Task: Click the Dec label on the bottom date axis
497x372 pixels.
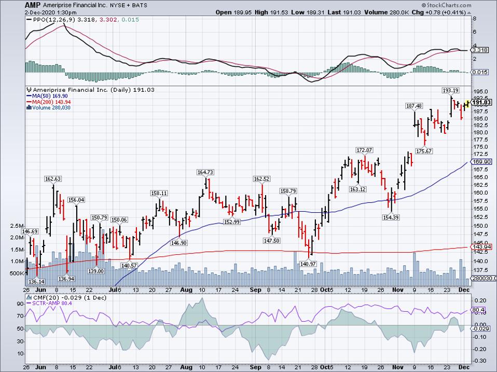Action: [464, 367]
